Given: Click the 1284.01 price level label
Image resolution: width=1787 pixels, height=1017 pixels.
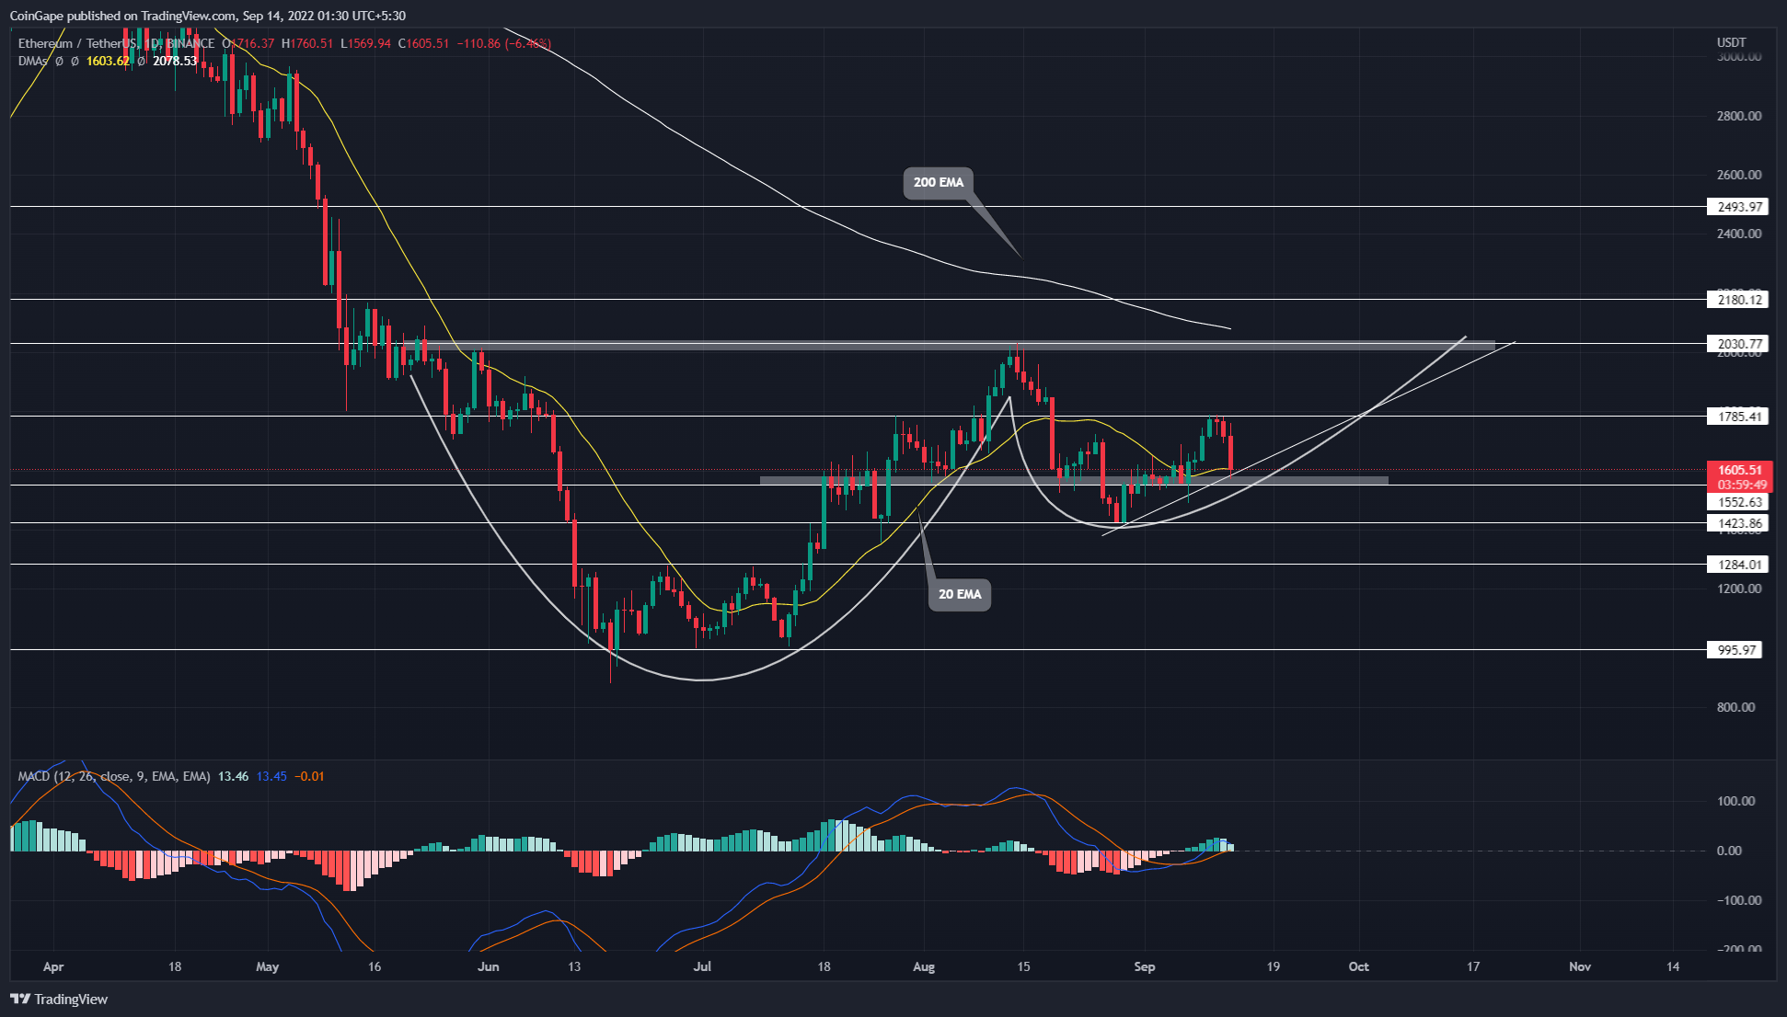Looking at the screenshot, I should 1737,565.
